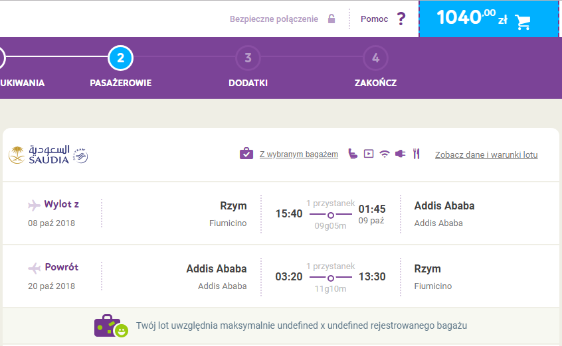Click the Pomoc help link
562x346 pixels.
374,19
